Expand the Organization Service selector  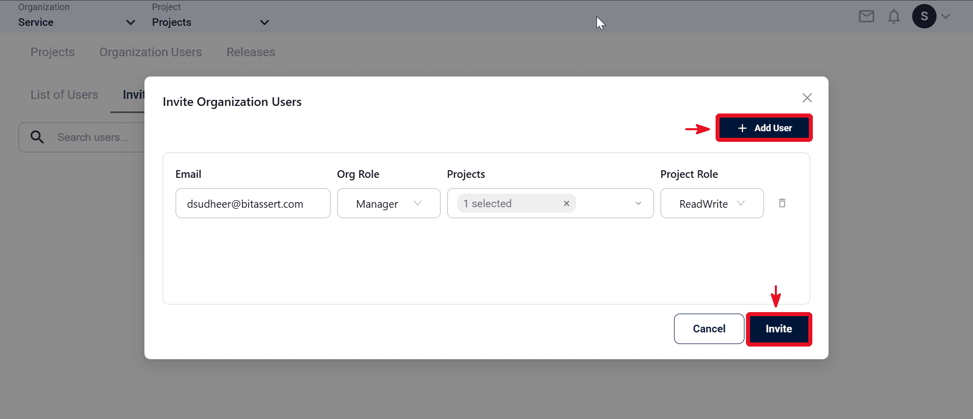click(x=77, y=22)
